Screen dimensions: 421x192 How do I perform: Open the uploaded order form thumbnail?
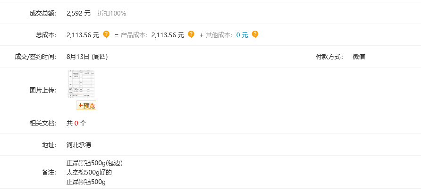coord(82,84)
